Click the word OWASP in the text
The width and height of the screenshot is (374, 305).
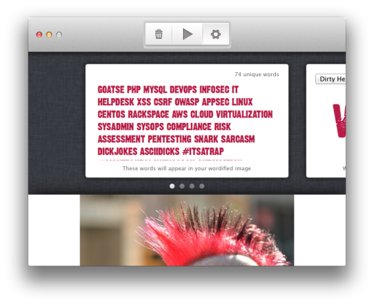[187, 102]
